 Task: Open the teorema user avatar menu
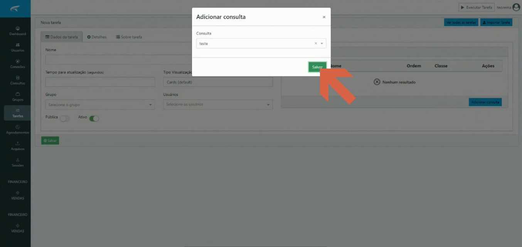(516, 7)
